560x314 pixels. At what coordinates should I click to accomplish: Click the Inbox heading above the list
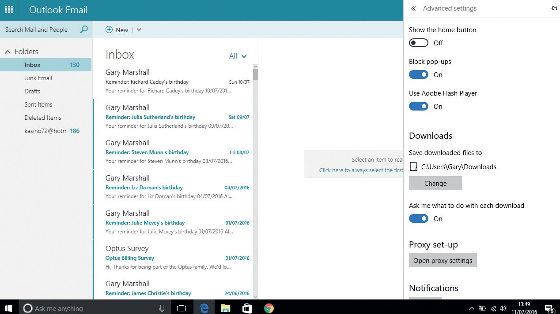click(x=120, y=55)
